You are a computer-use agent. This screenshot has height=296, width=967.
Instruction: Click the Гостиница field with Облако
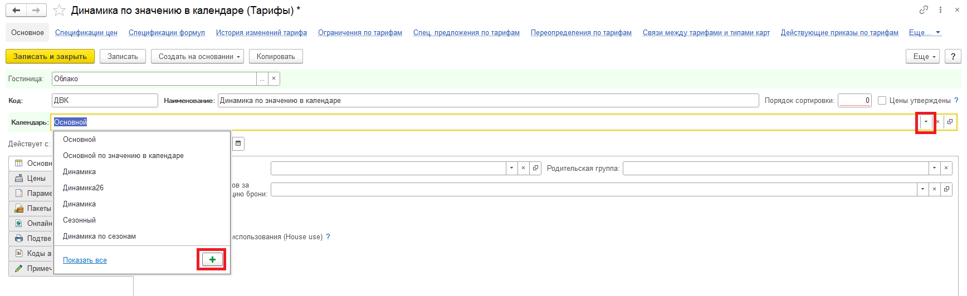(x=154, y=79)
